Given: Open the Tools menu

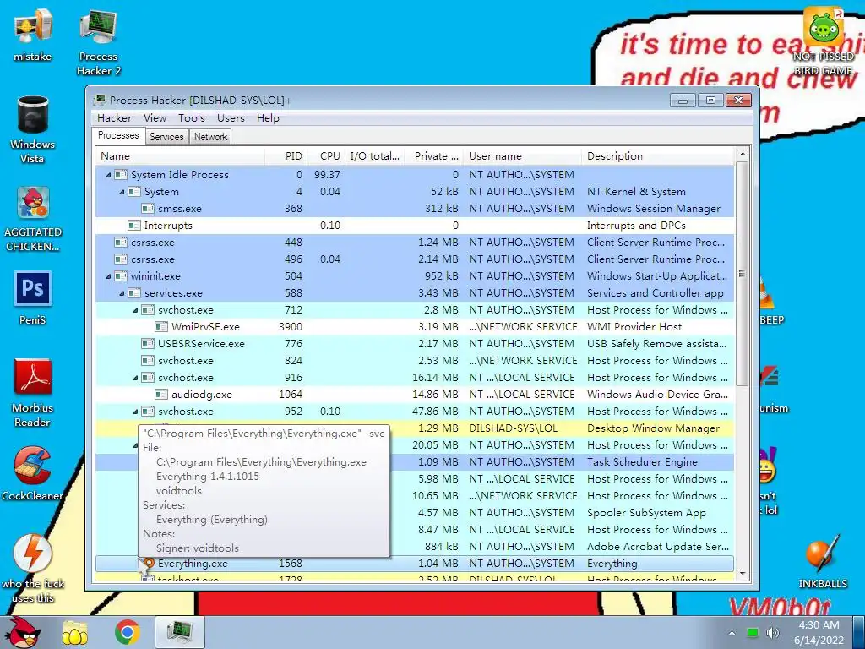Looking at the screenshot, I should point(192,118).
